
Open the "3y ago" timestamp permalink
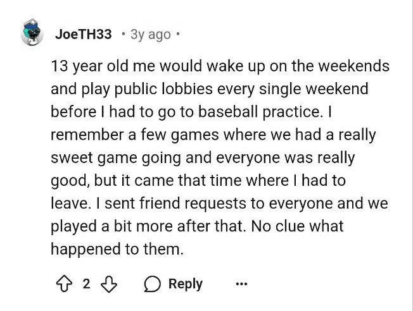tap(150, 34)
